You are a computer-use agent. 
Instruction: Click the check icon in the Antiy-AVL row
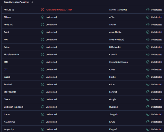pyautogui.click(x=43, y=25)
